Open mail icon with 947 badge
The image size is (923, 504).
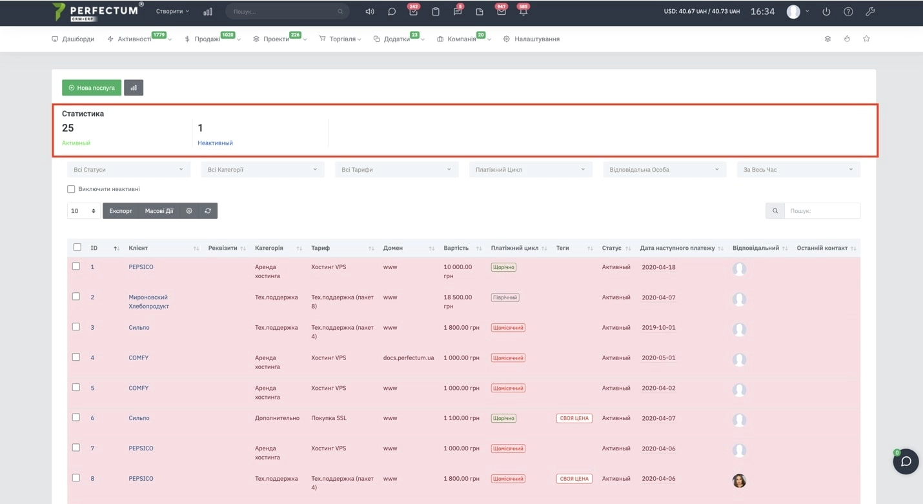(x=501, y=12)
